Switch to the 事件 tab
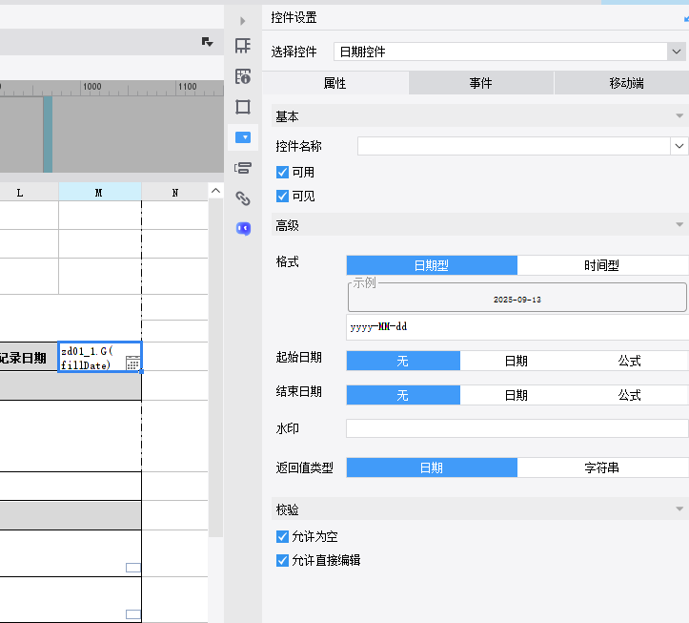The height and width of the screenshot is (623, 689). click(x=480, y=84)
